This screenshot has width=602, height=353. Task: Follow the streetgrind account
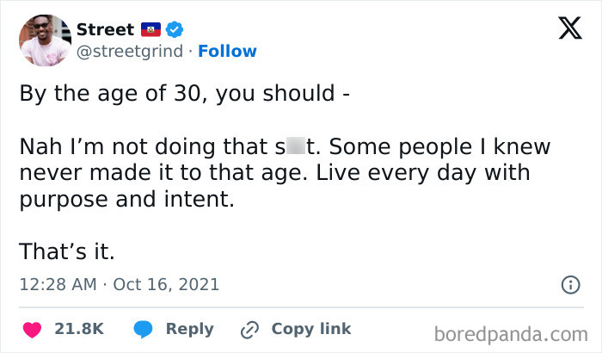point(227,51)
